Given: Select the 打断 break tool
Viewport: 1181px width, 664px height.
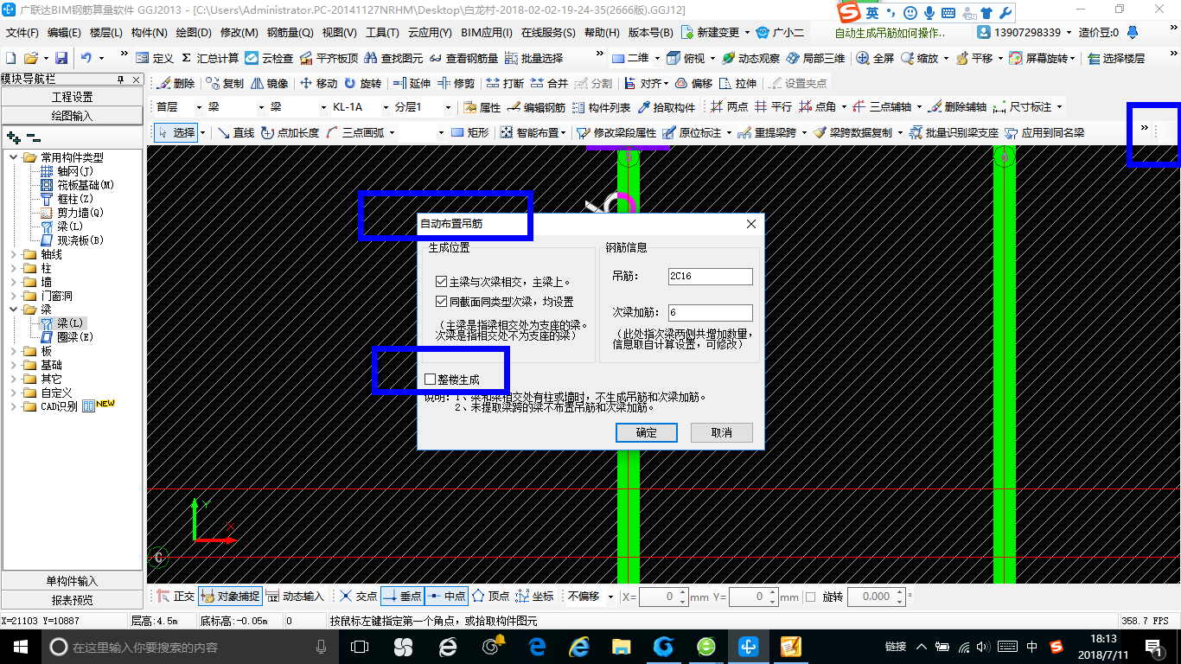Looking at the screenshot, I should (505, 84).
